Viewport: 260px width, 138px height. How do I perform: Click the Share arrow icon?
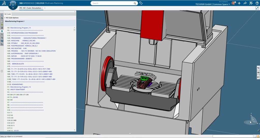click(245, 3)
